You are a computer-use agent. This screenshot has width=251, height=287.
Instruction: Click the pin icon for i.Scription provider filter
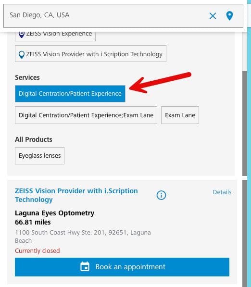(x=22, y=54)
